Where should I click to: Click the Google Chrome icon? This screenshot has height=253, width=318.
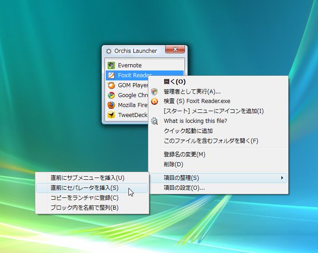click(x=111, y=95)
